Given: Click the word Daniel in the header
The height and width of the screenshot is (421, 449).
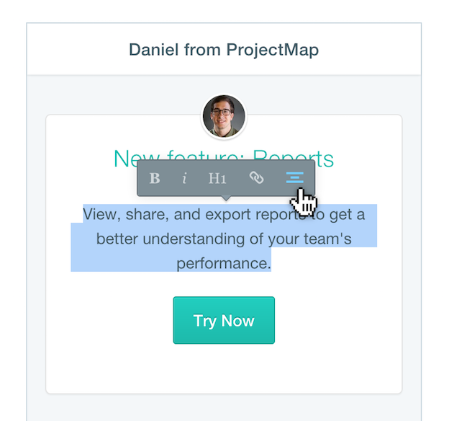Looking at the screenshot, I should pos(154,50).
